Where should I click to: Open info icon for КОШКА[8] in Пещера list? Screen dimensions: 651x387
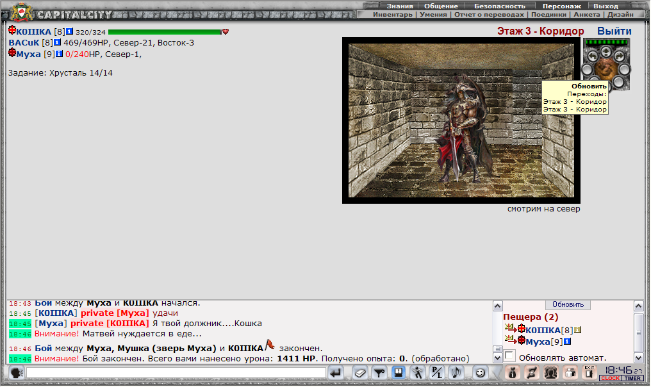point(577,330)
